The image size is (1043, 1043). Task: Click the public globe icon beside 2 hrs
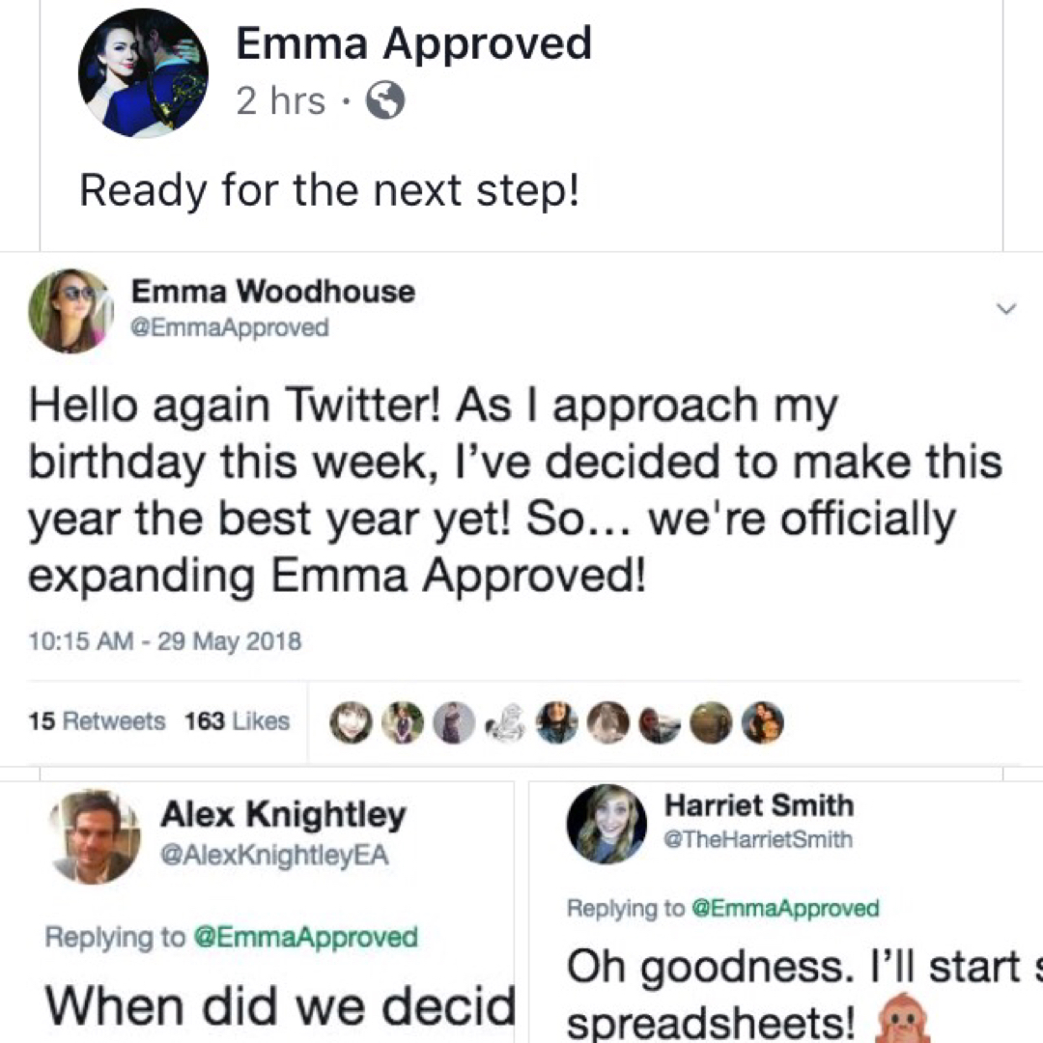click(x=383, y=100)
